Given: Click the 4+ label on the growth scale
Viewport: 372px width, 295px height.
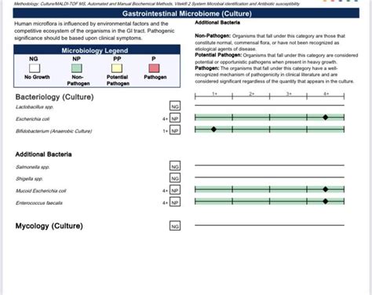Looking at the screenshot, I should tap(326, 93).
